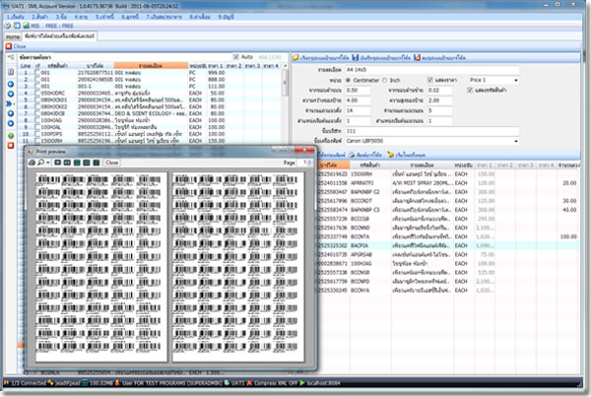Click the red delete template icon

417,57
